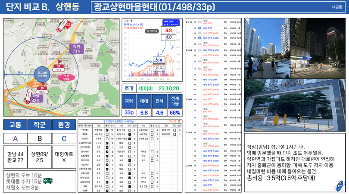Click the 호가 label box
The width and height of the screenshot is (349, 194).
point(129,89)
